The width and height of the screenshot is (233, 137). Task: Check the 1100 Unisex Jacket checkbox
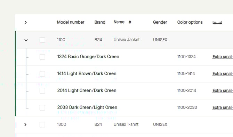pos(42,40)
